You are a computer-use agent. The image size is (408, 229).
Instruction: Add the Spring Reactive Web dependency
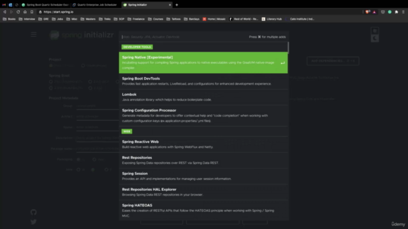tap(203, 144)
